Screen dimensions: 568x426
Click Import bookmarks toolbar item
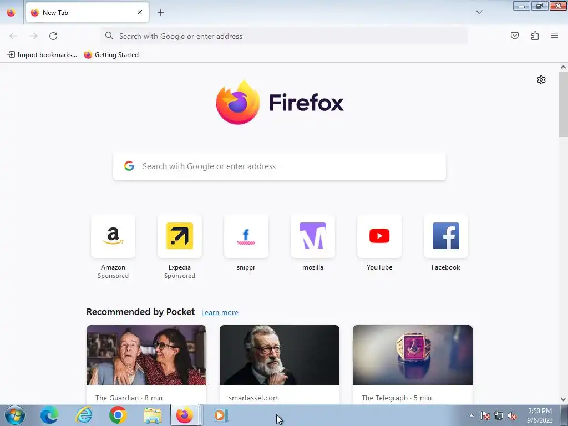pyautogui.click(x=42, y=55)
